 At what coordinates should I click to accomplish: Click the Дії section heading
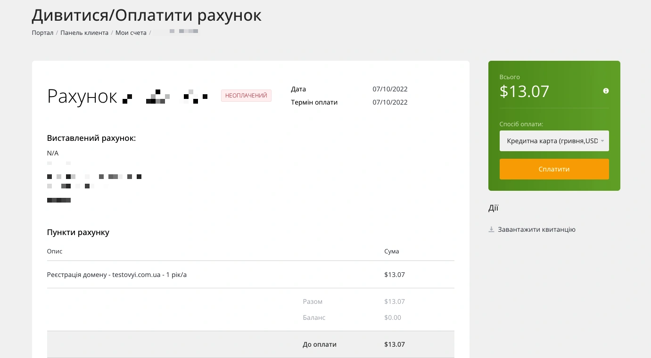point(494,208)
